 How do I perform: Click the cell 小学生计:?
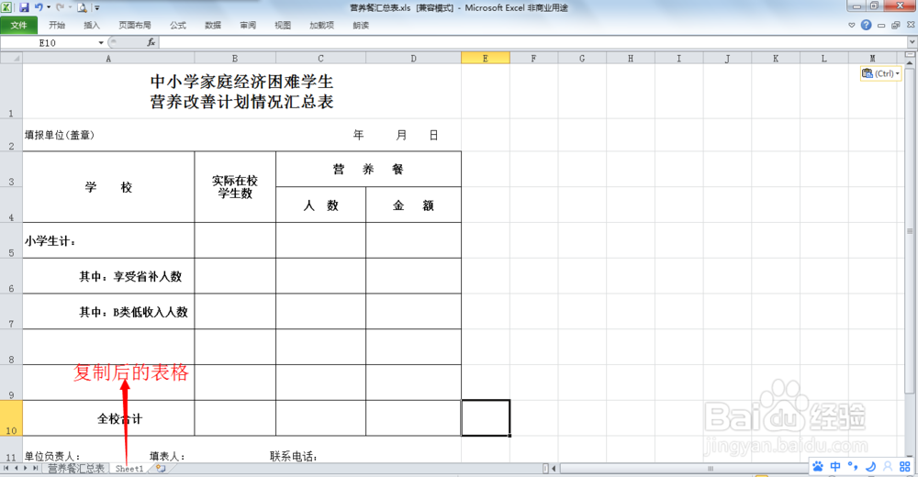click(108, 240)
